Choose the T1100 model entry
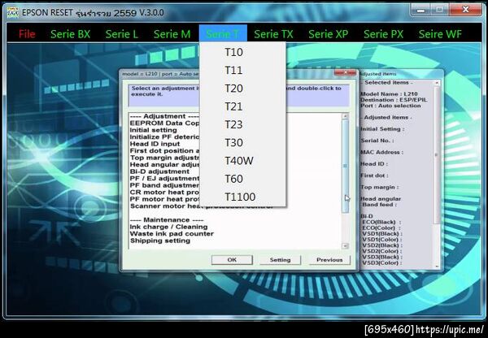 click(242, 197)
